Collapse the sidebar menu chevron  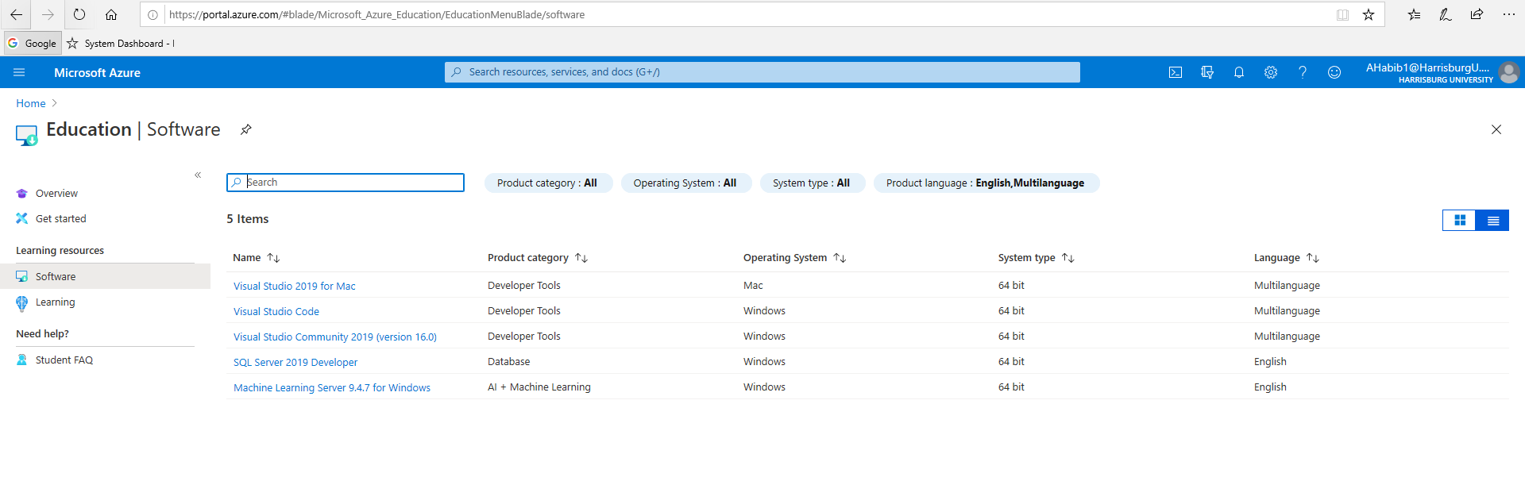point(198,175)
